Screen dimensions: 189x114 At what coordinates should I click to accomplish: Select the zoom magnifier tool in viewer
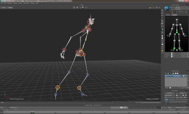point(83,8)
